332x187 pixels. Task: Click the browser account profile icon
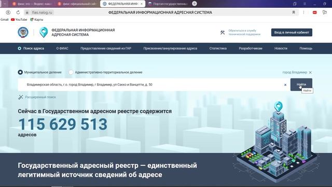(8, 12)
